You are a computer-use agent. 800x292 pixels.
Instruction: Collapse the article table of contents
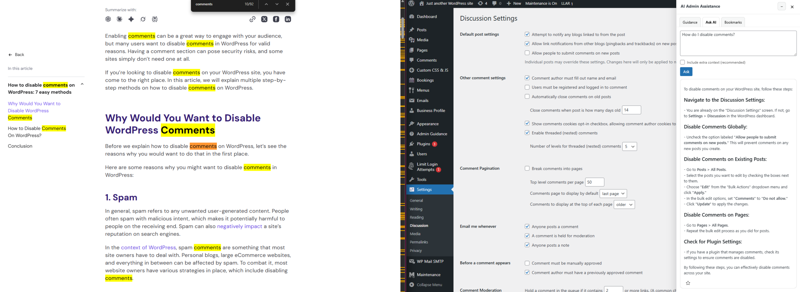pos(82,84)
